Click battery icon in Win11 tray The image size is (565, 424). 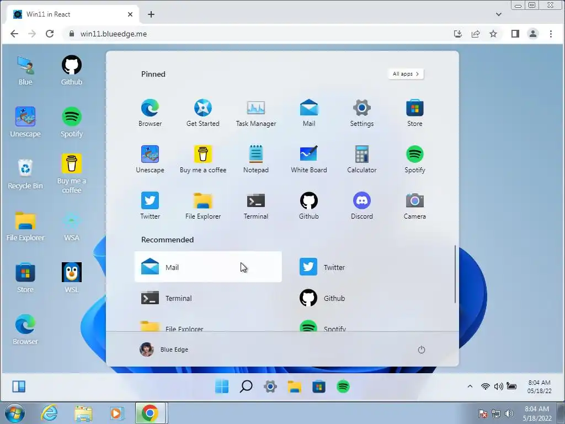coord(511,386)
